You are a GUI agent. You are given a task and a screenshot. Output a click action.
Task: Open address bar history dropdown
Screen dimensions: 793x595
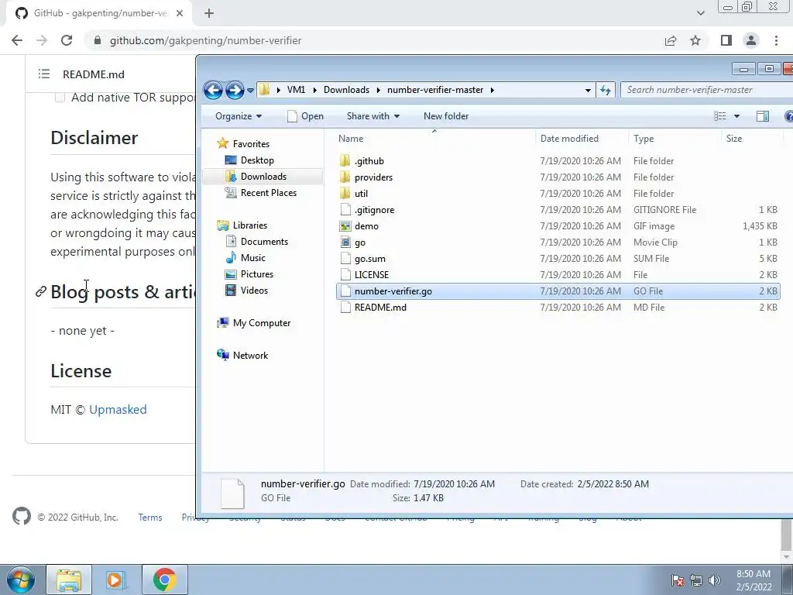pyautogui.click(x=588, y=90)
